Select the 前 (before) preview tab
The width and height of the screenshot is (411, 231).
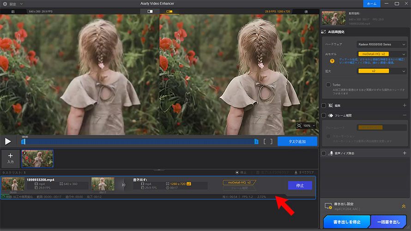[13, 12]
